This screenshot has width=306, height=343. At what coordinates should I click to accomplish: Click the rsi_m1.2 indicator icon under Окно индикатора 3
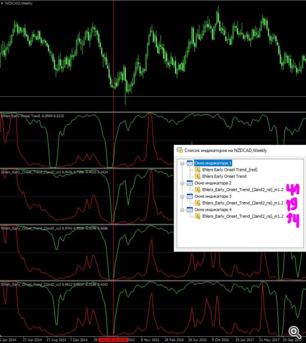(x=197, y=203)
